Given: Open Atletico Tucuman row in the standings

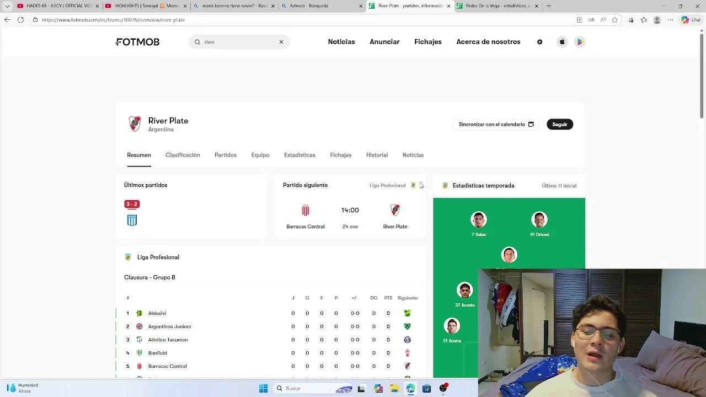Looking at the screenshot, I should pos(271,340).
